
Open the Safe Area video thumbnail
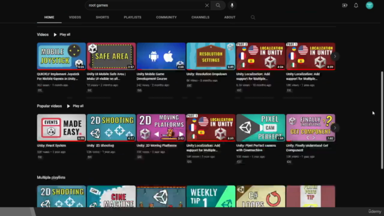[x=111, y=56]
